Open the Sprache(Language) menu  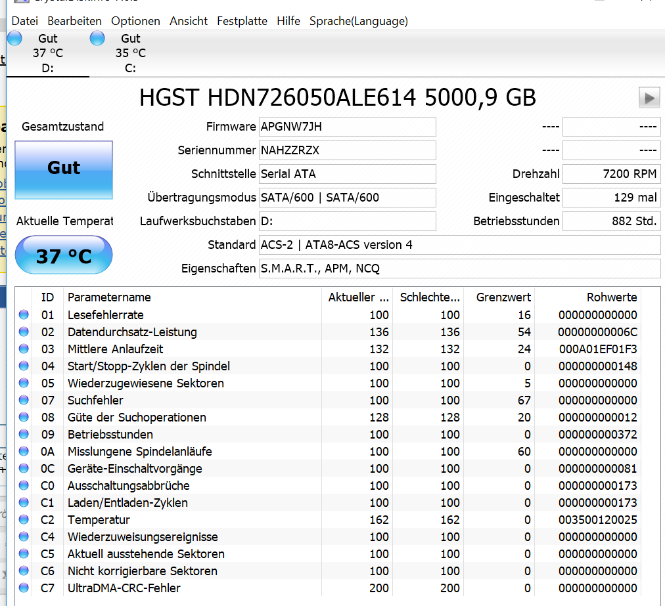[x=359, y=21]
